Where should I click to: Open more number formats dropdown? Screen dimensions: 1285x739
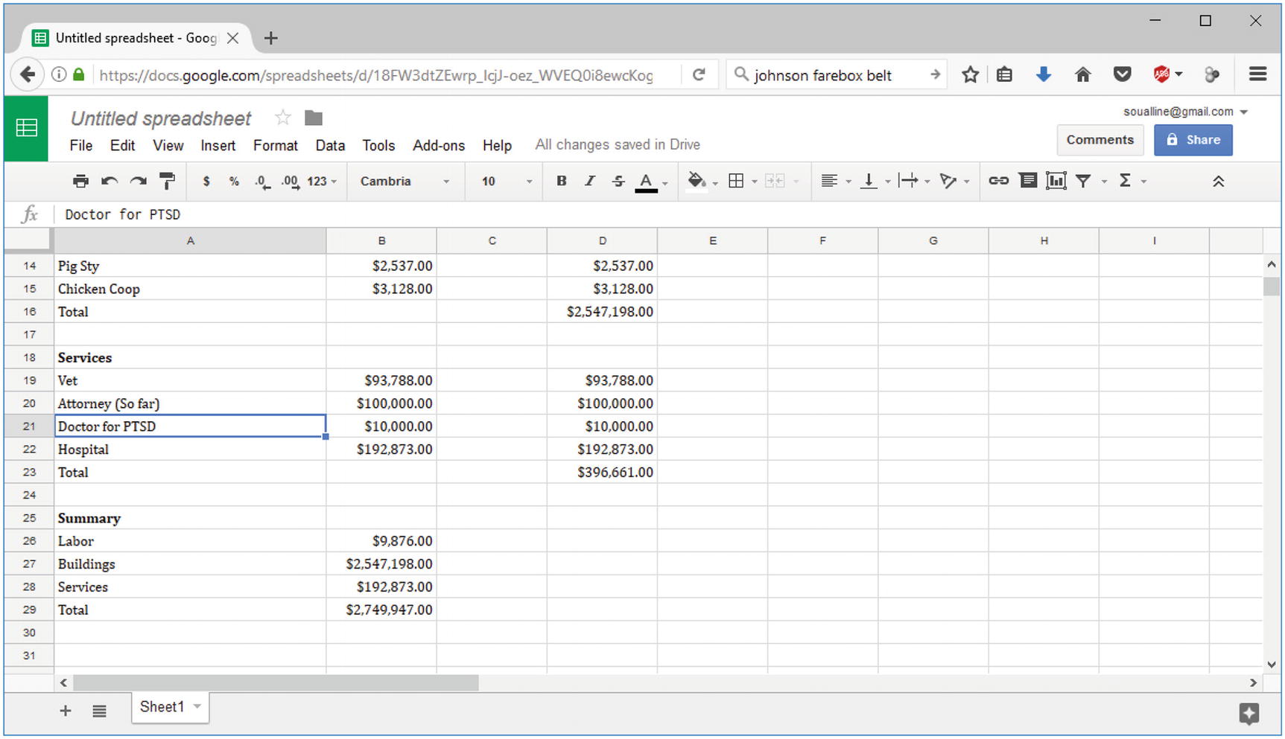pyautogui.click(x=322, y=181)
